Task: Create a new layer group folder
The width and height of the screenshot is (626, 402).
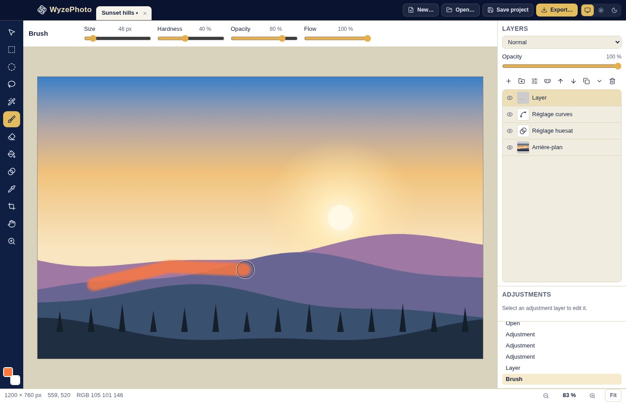Action: click(521, 81)
